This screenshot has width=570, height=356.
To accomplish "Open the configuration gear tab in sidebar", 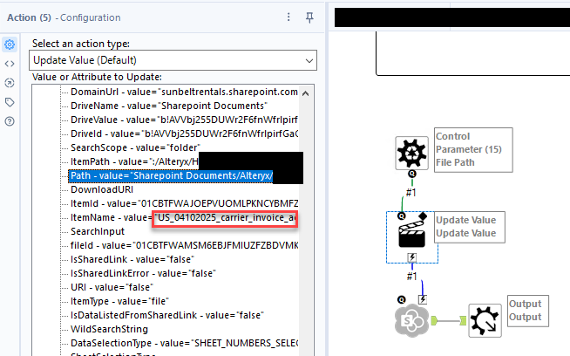I will pos(10,44).
